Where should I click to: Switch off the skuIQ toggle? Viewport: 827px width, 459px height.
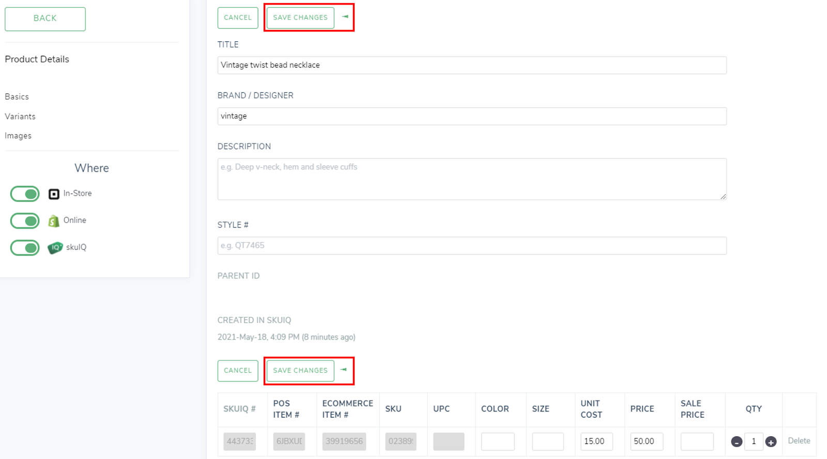[x=25, y=248]
